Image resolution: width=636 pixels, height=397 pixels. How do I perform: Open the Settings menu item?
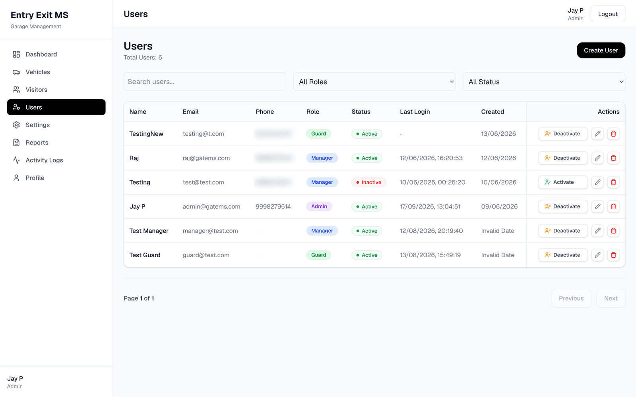point(56,125)
